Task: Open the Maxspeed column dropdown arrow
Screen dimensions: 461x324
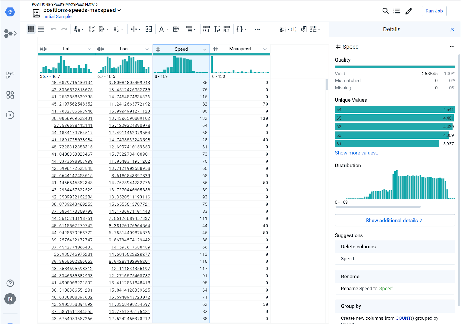Action: coord(265,49)
